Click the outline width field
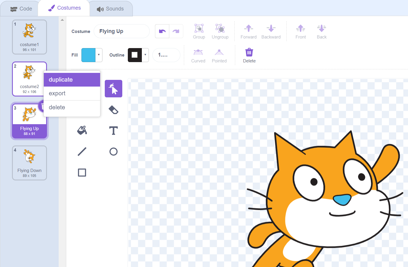The width and height of the screenshot is (408, 267). click(x=166, y=55)
